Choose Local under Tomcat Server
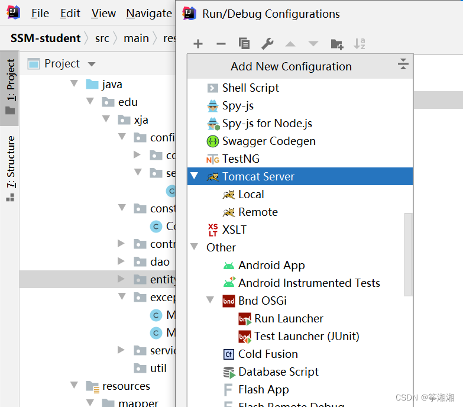 pyautogui.click(x=251, y=195)
